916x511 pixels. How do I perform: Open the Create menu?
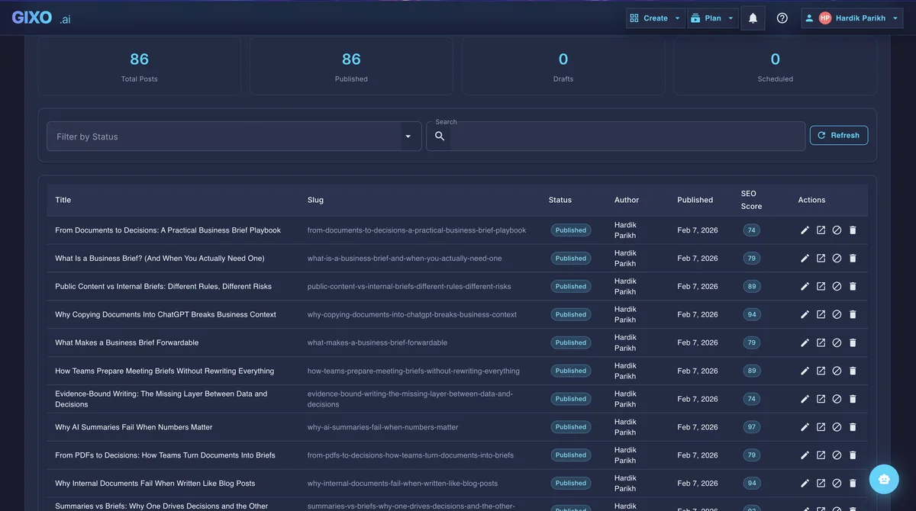coord(655,17)
